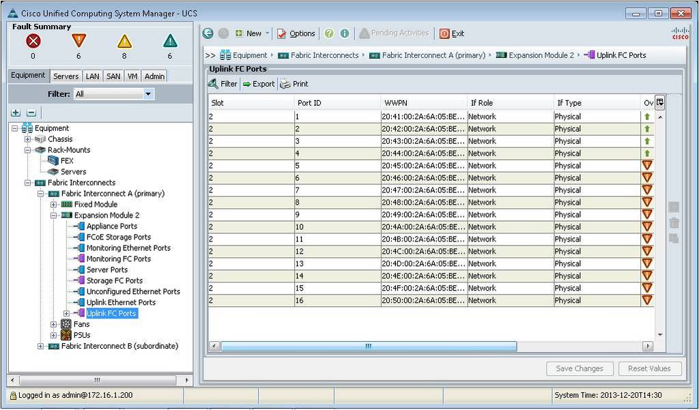Click the Chassis icon in the tree
Screen dimensions: 699x410
40,139
